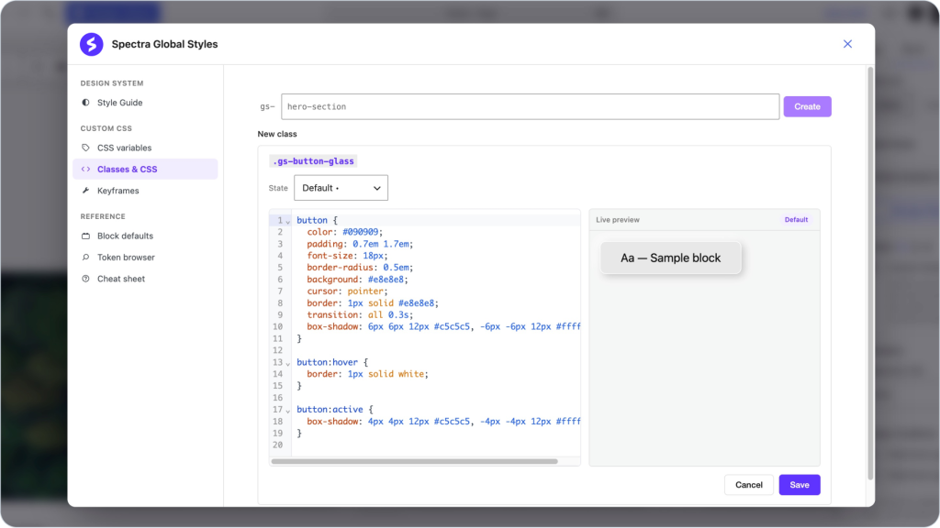
Task: Click the CSS variables tag icon
Action: [x=85, y=148]
